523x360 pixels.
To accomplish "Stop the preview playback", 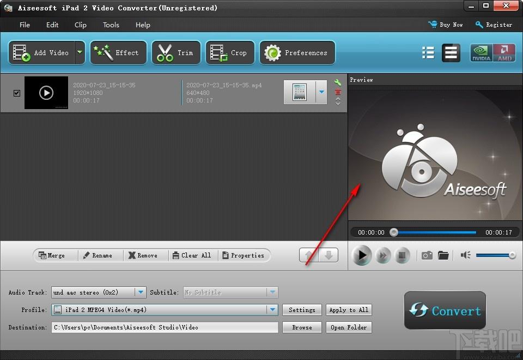I will click(402, 256).
